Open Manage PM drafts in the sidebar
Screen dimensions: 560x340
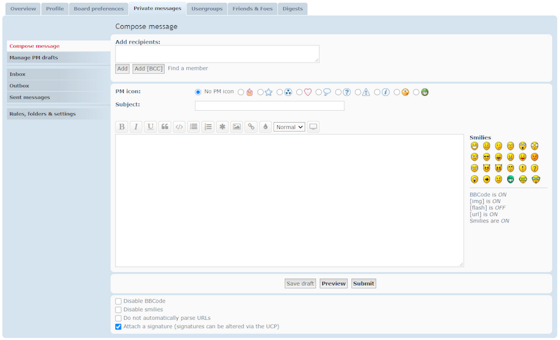point(58,57)
